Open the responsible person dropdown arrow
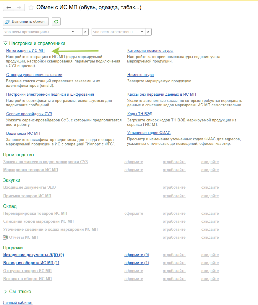This screenshot has width=258, height=305. (x=142, y=32)
